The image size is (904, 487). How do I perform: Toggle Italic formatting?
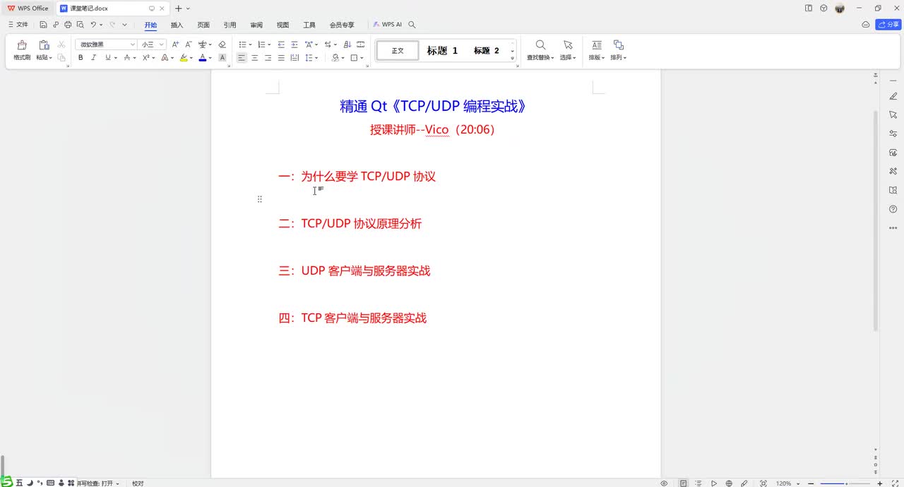[93, 58]
